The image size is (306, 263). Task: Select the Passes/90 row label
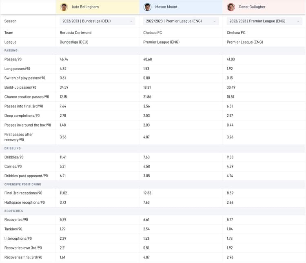(x=14, y=59)
